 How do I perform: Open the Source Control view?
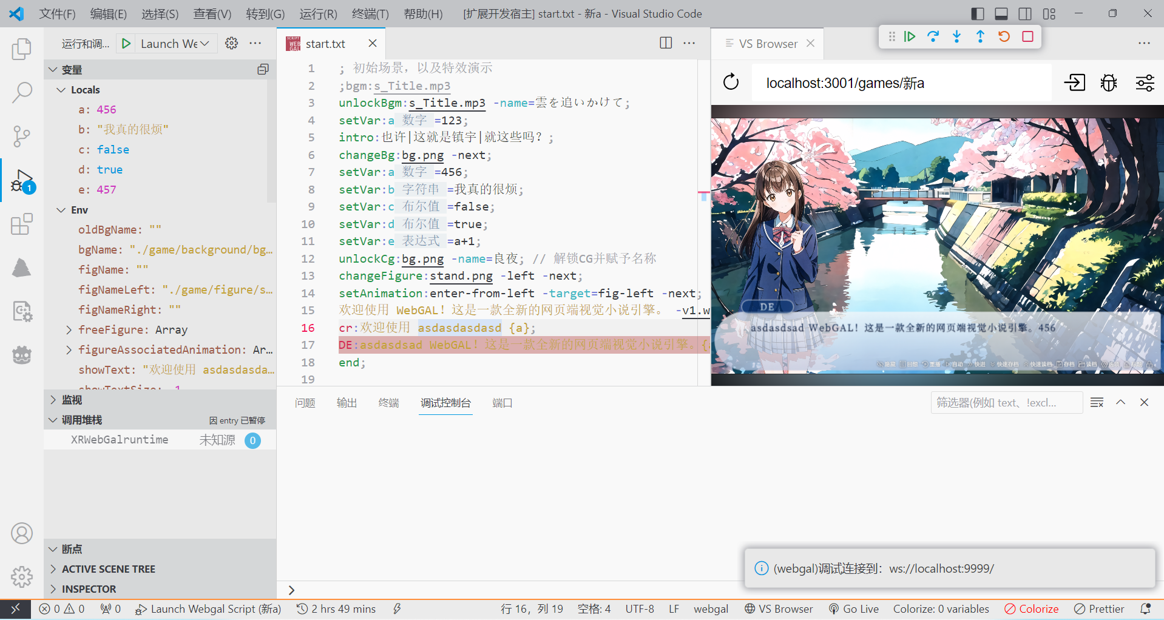point(22,136)
